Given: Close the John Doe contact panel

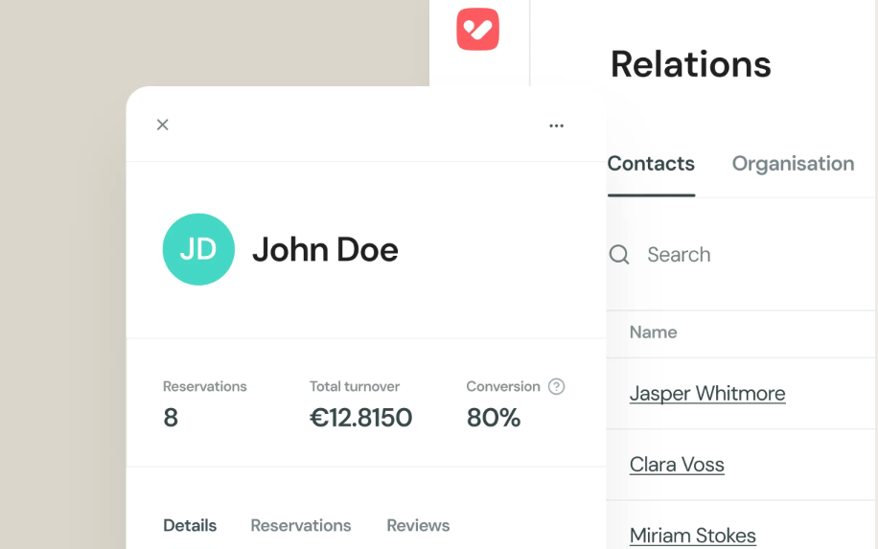Looking at the screenshot, I should 163,125.
